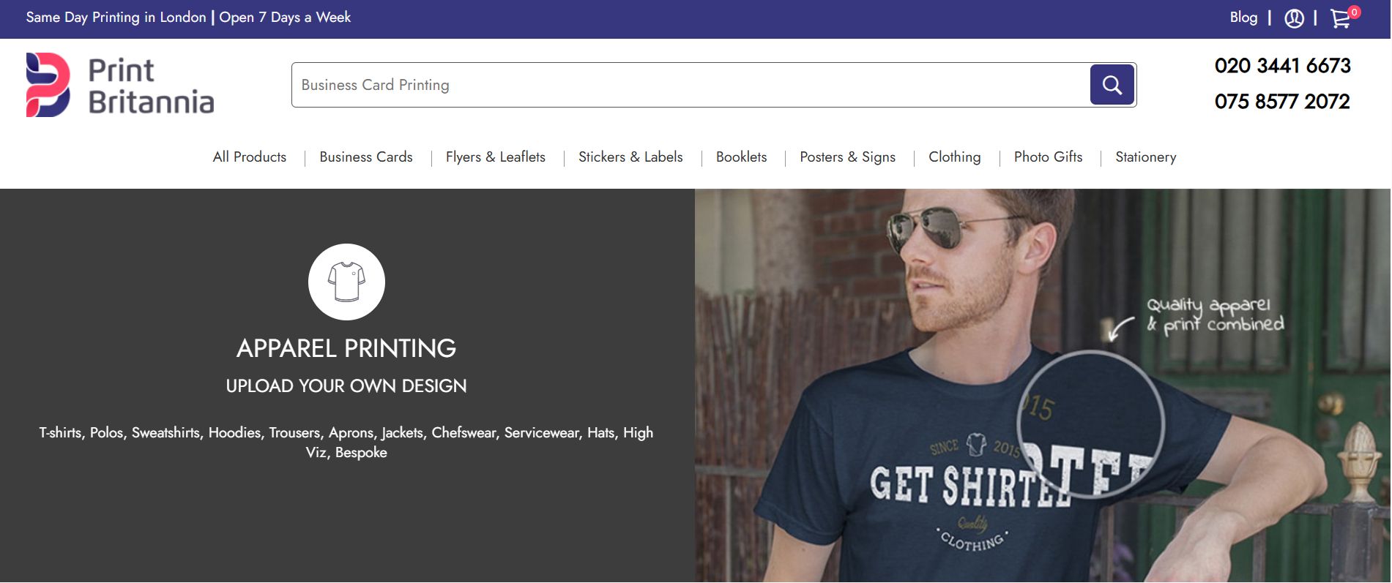The width and height of the screenshot is (1392, 583).
Task: Open the user account icon
Action: 1294,18
